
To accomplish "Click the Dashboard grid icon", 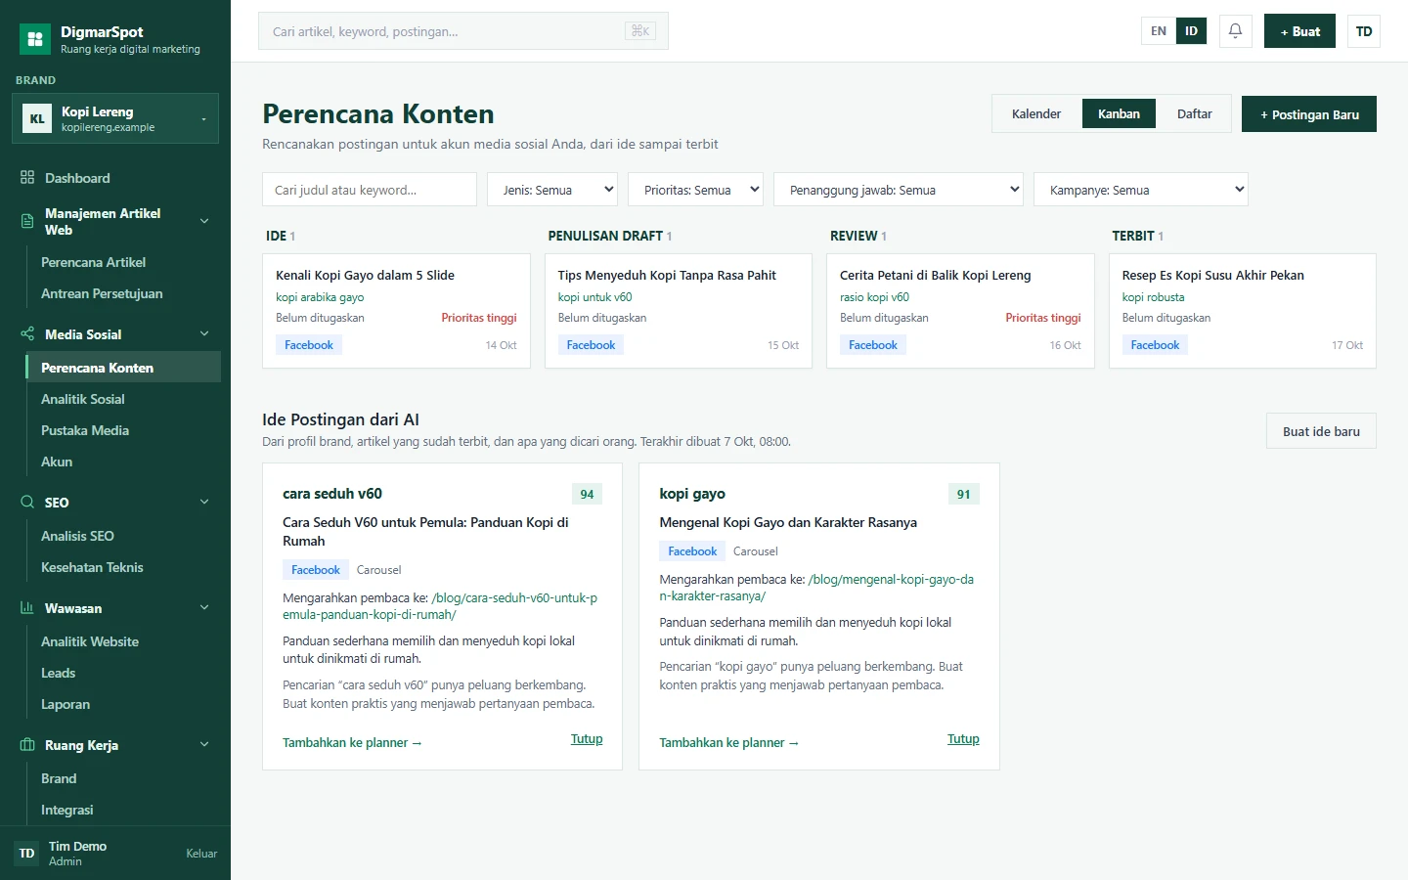I will (x=27, y=178).
